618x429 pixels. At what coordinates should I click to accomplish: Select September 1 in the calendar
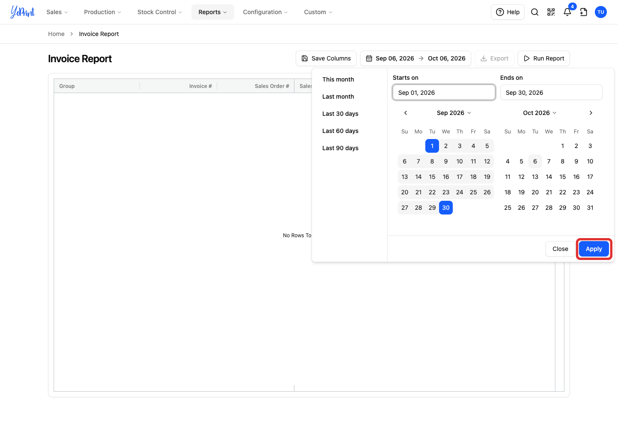point(432,146)
